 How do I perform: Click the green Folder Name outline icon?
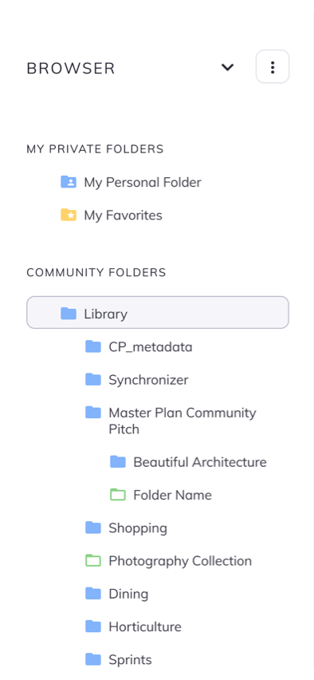coord(118,494)
